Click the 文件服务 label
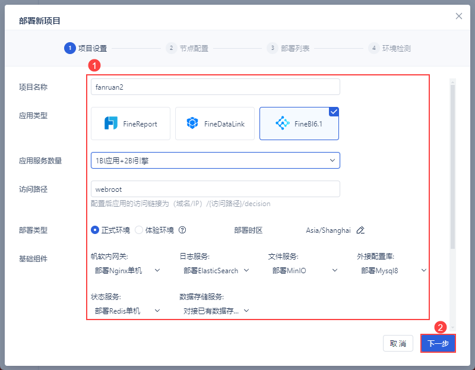 pyautogui.click(x=283, y=257)
